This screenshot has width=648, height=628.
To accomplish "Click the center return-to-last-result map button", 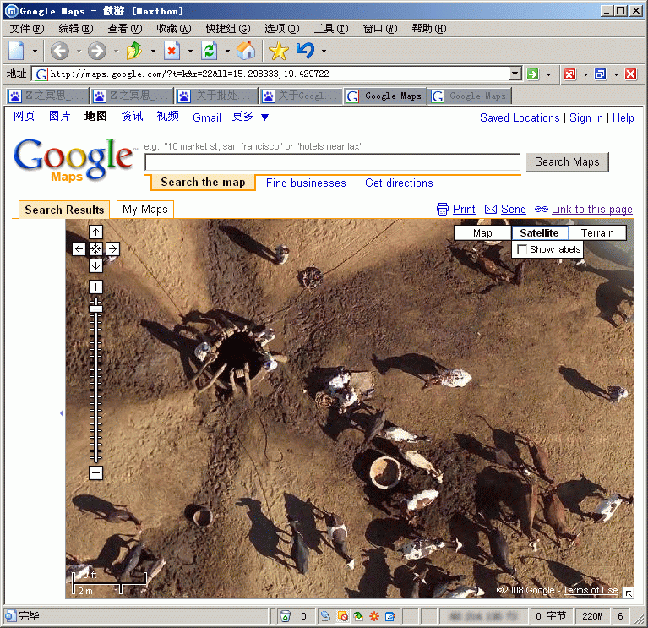I will [x=95, y=248].
